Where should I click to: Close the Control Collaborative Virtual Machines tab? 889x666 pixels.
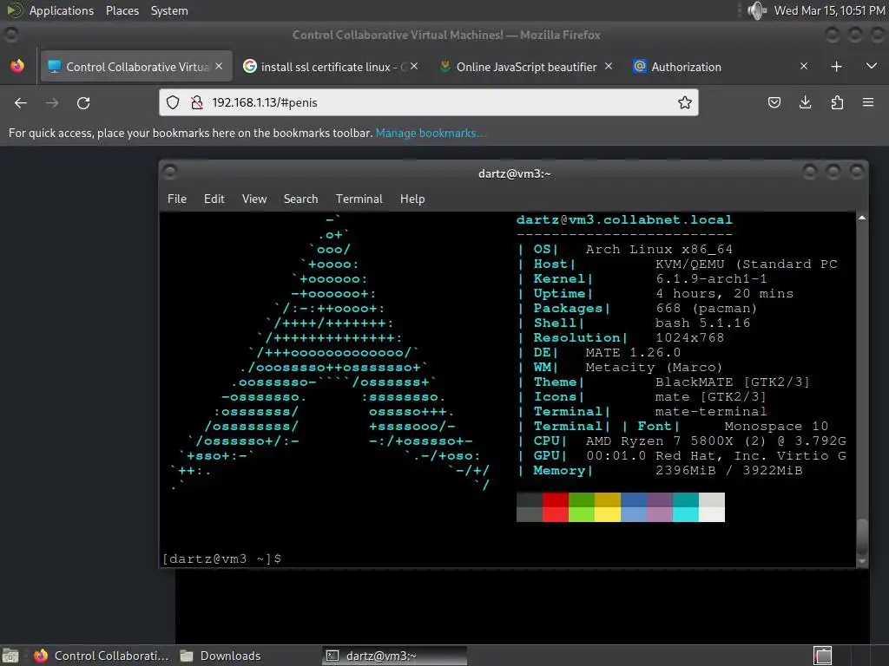[x=219, y=66]
